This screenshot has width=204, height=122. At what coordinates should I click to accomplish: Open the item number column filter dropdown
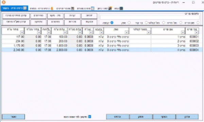click(197, 33)
